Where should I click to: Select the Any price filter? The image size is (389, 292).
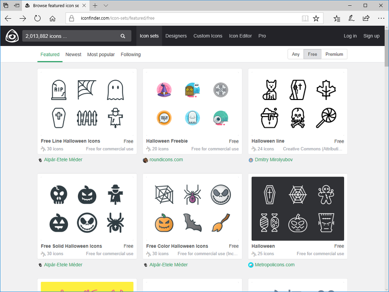[x=295, y=54]
